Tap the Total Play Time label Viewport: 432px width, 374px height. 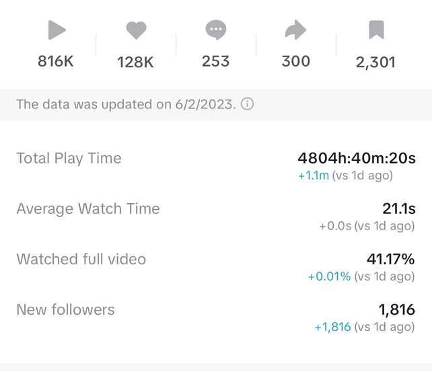pos(69,159)
